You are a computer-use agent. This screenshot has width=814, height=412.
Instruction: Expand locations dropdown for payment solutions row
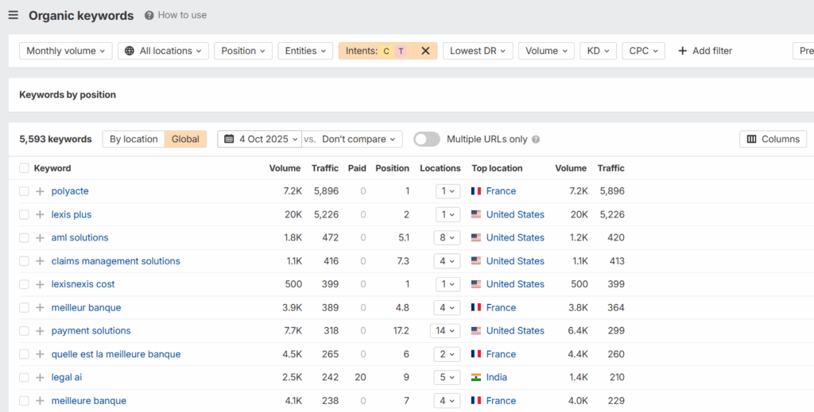[x=448, y=331]
